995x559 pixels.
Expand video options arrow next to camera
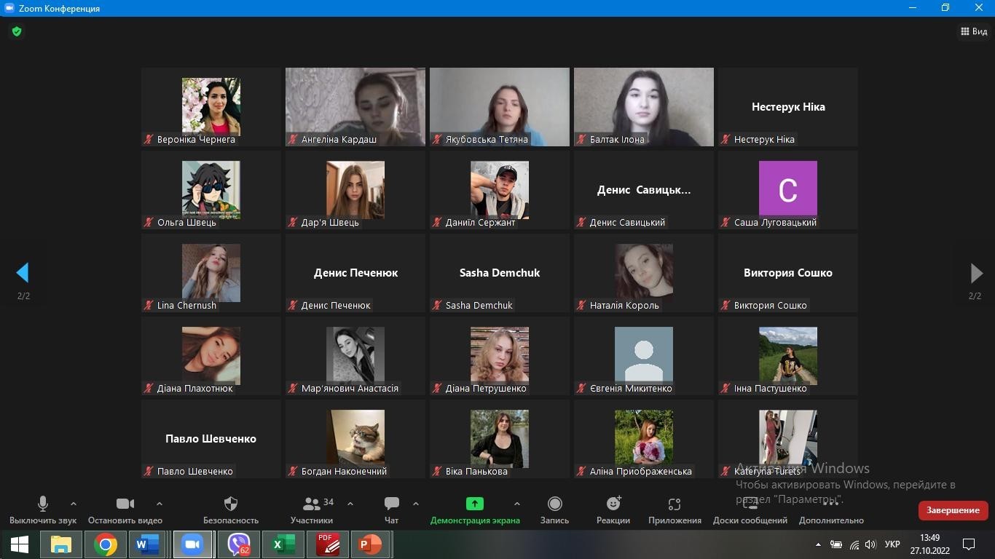pos(160,503)
